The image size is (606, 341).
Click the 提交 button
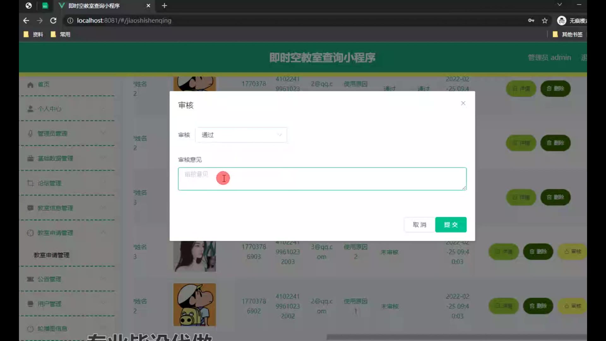point(450,224)
